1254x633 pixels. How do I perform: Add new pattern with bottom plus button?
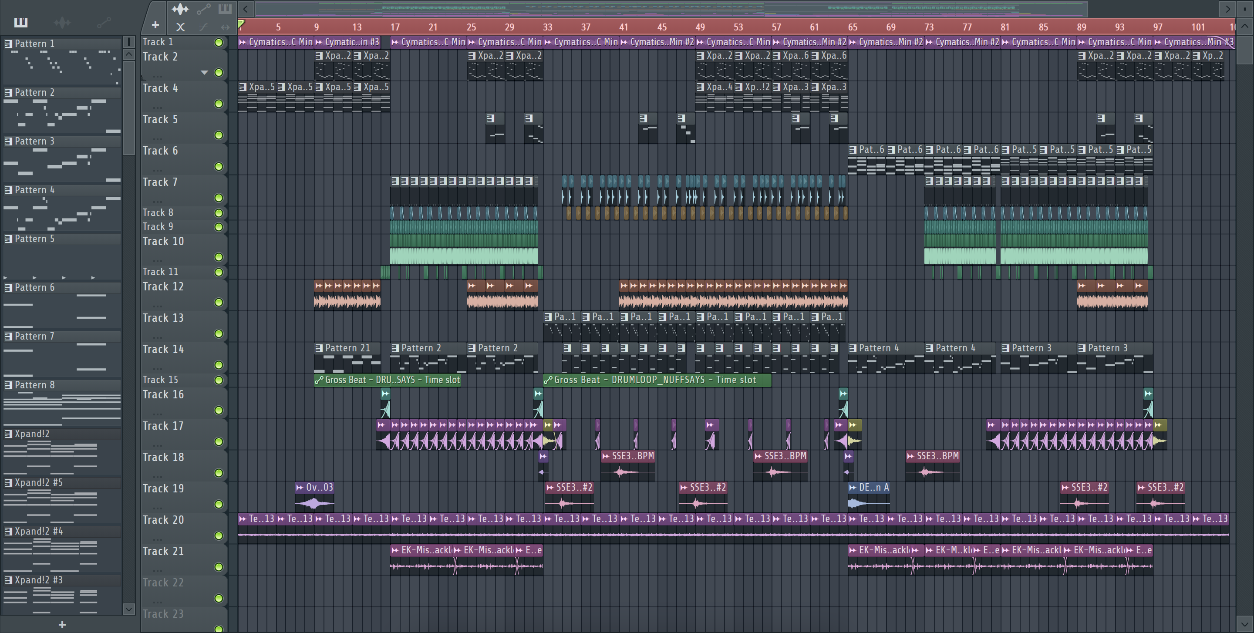click(x=62, y=625)
